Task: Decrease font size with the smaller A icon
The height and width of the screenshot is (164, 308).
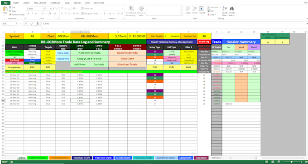Action: tap(57, 9)
